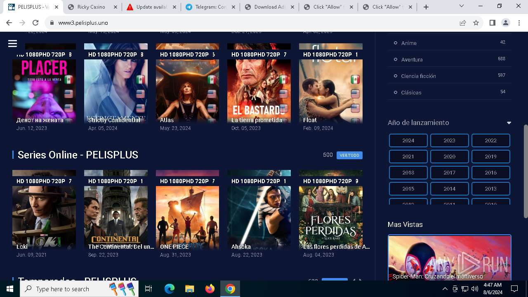Reload the page with the refresh icon
This screenshot has height=297, width=528.
pos(35,23)
